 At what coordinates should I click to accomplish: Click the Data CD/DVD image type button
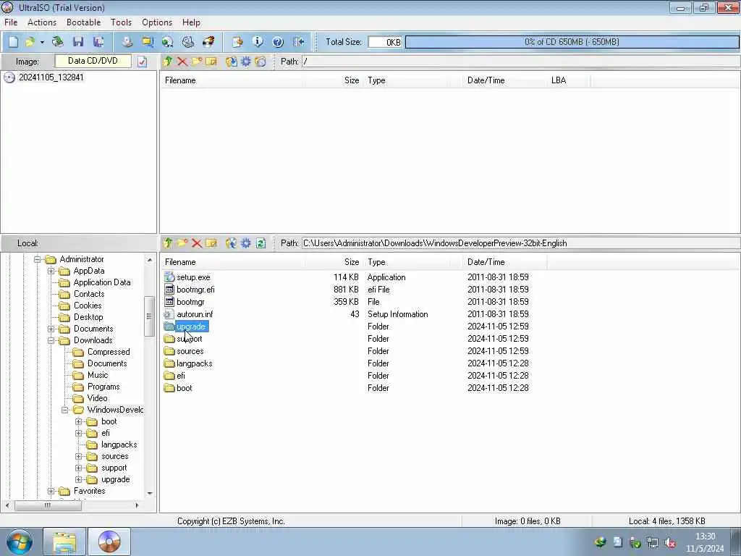(x=93, y=61)
